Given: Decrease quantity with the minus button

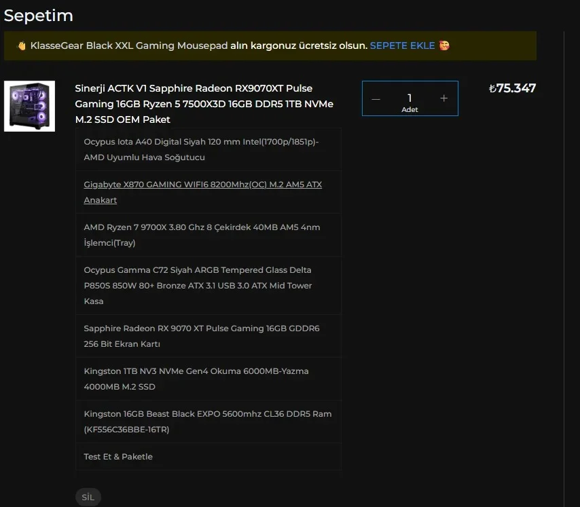Looking at the screenshot, I should 376,99.
